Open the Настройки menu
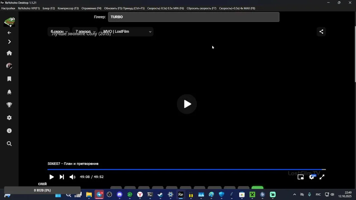 pyautogui.click(x=8, y=8)
